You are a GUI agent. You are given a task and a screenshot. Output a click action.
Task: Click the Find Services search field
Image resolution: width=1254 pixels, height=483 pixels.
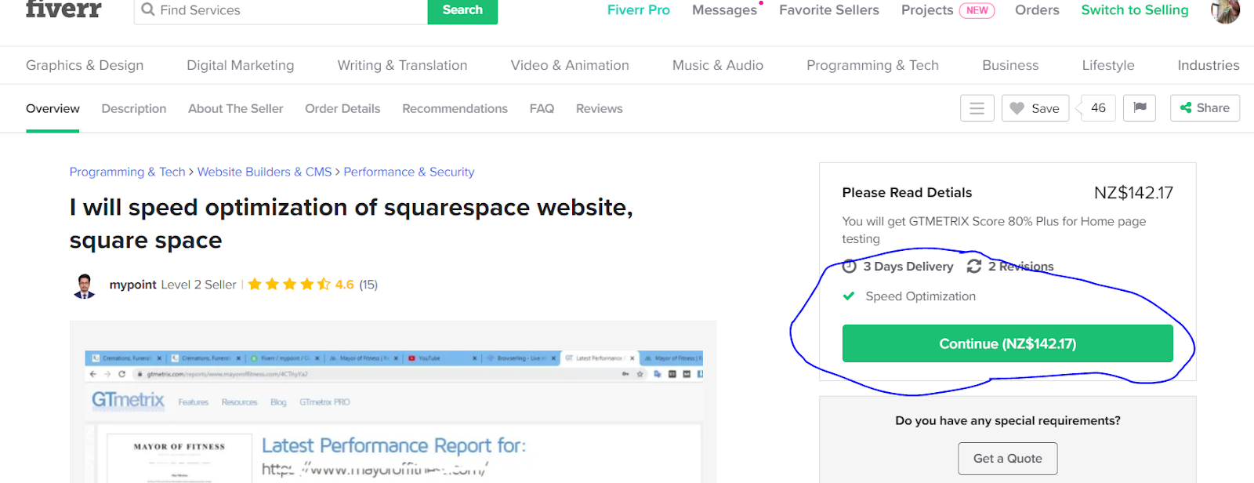click(281, 10)
